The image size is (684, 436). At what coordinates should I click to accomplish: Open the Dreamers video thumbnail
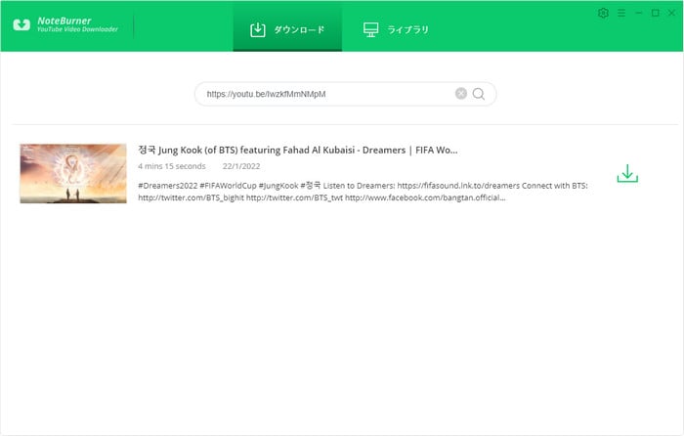point(73,173)
